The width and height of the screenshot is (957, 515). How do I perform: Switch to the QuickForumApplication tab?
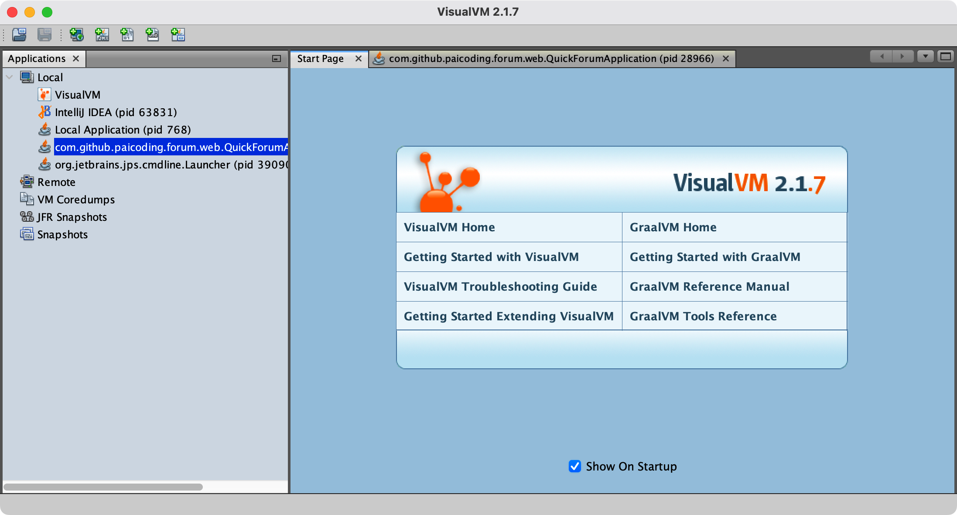[x=551, y=58]
